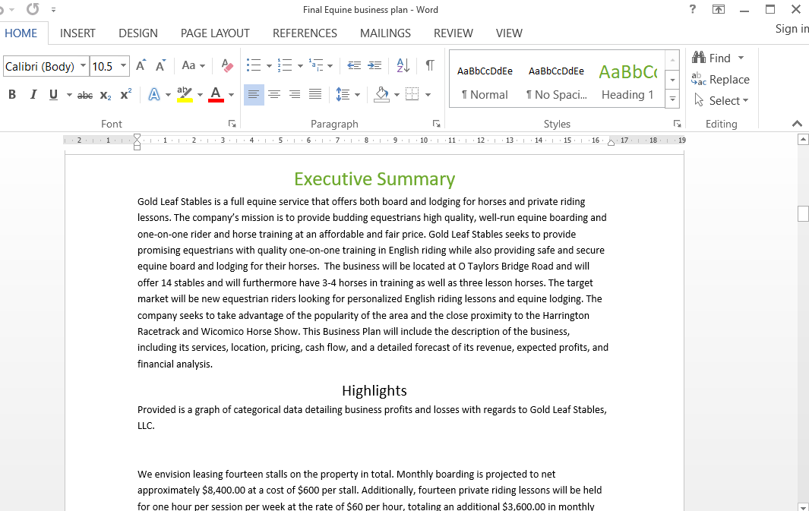Apply the No Spacing style
Screen dimensions: 809x511
tap(556, 80)
